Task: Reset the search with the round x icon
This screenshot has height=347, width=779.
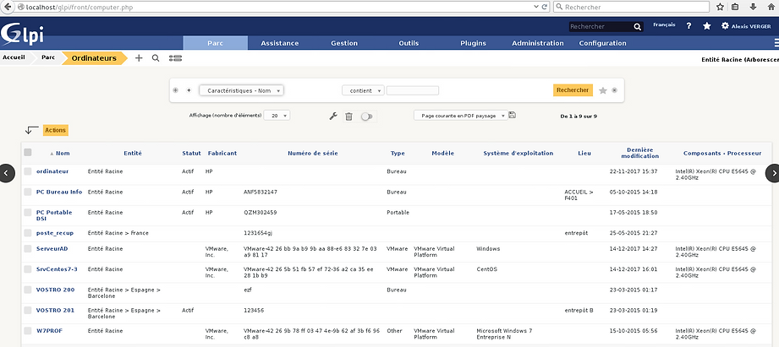Action: (615, 90)
